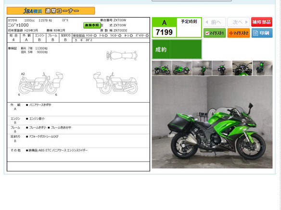Click the 次へ next button
Image resolution: width=281 pixels, height=210 pixels.
pos(238,22)
